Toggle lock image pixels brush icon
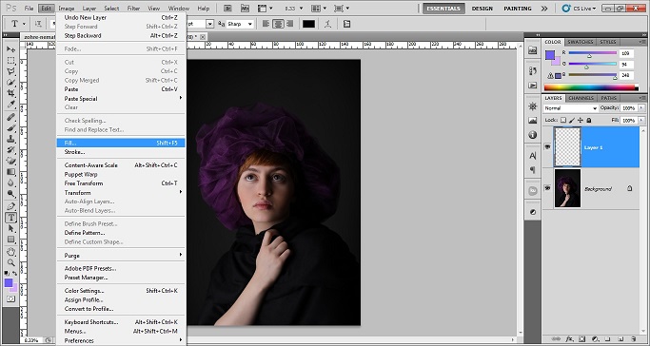Viewport: 650px width, 346px height. coord(572,120)
